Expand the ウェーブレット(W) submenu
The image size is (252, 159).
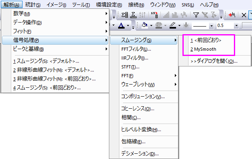(144, 84)
